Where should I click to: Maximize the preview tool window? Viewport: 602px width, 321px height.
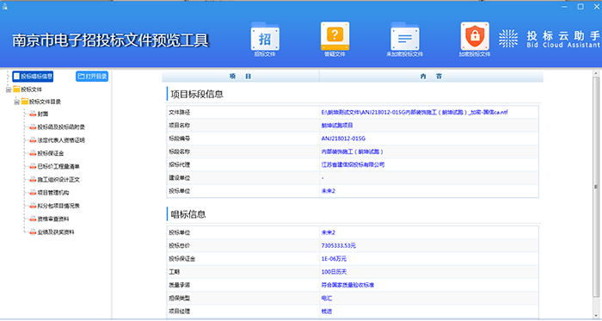tap(580, 7)
